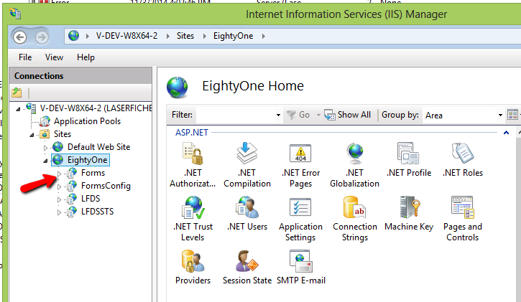Screen dimensions: 521x302
Task: Open Connection Strings feature
Action: coord(354,219)
